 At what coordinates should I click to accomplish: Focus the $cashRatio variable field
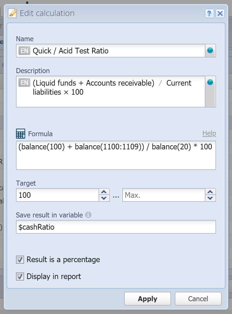click(x=116, y=227)
